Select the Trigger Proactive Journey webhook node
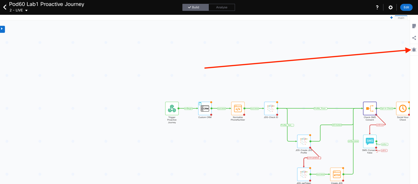This screenshot has height=184, width=418. coord(172,109)
